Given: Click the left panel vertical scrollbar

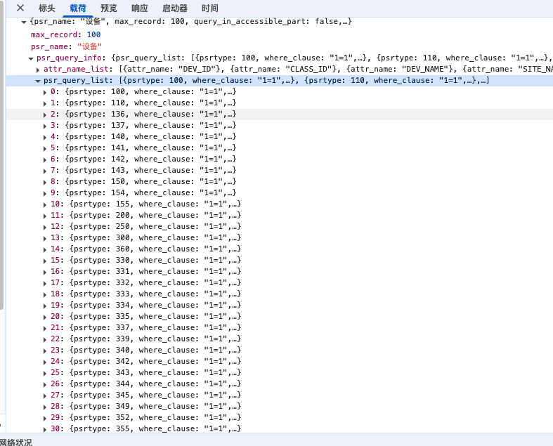Looking at the screenshot, I should [x=2, y=155].
